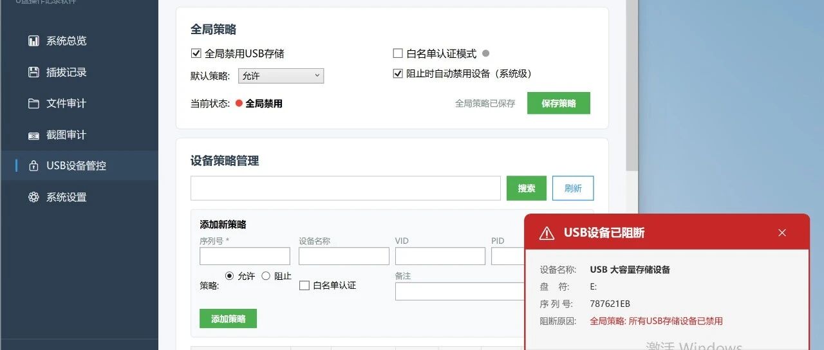This screenshot has height=350, width=824.
Task: Open 系统设置 from the sidebar
Action: pyautogui.click(x=79, y=197)
